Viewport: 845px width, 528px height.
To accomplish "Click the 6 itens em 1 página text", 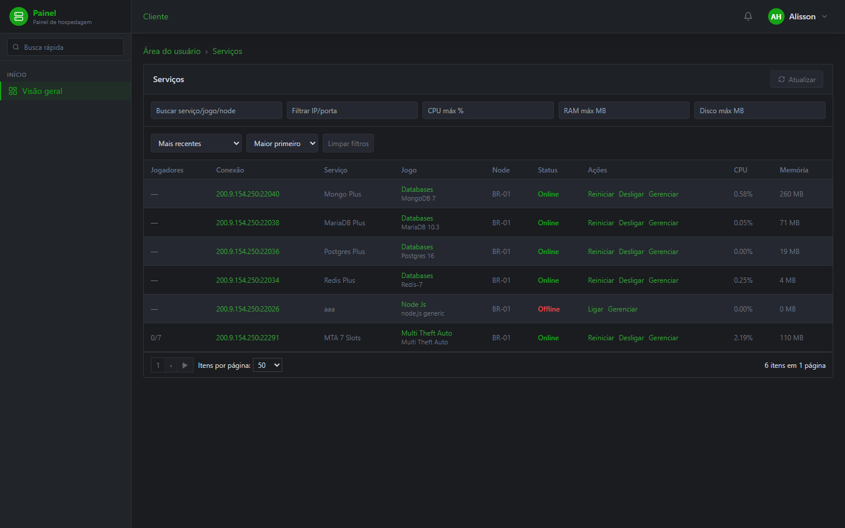I will pos(795,365).
